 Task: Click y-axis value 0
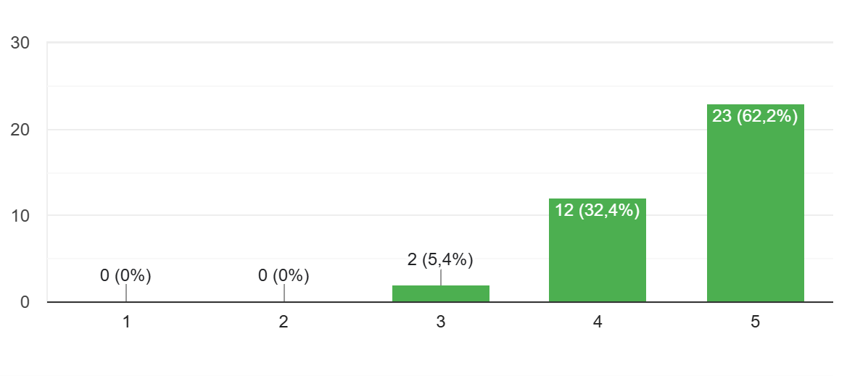[x=25, y=302]
